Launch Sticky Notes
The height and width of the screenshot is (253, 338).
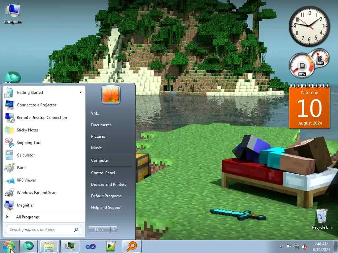pyautogui.click(x=44, y=130)
